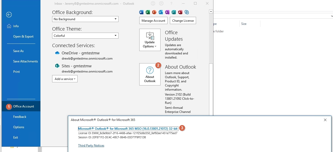Click the back arrow in the backstage sidebar
The width and height of the screenshot is (333, 152).
[9, 15]
